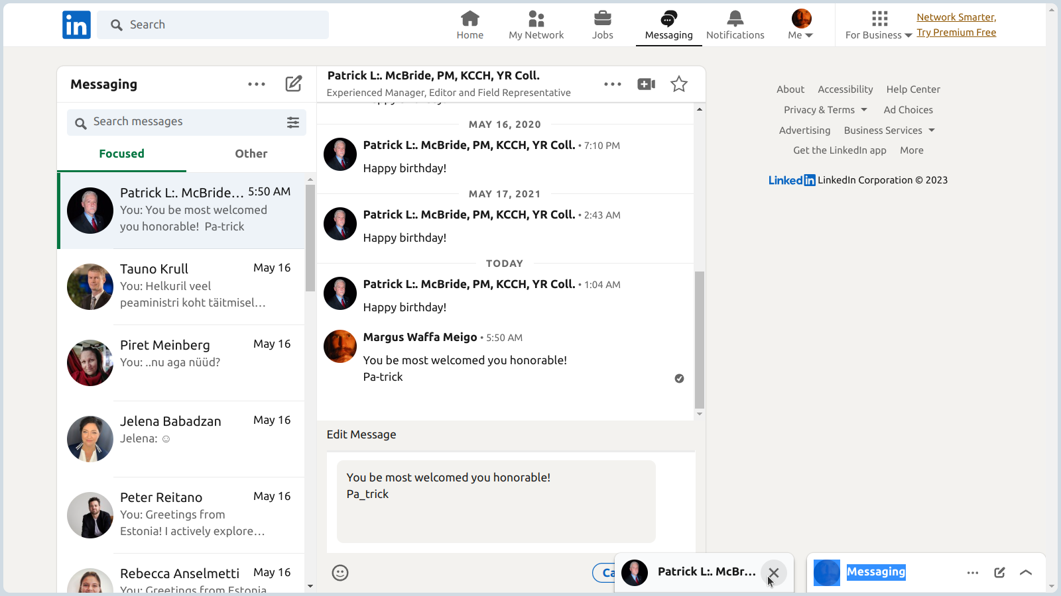Open the Me profile dropdown
The image size is (1061, 596).
pyautogui.click(x=801, y=25)
